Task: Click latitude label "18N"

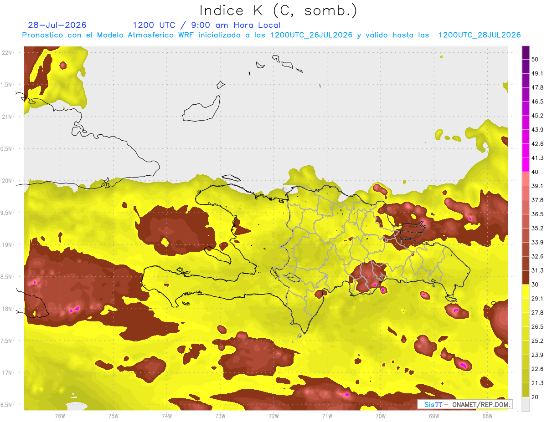Action: point(7,309)
